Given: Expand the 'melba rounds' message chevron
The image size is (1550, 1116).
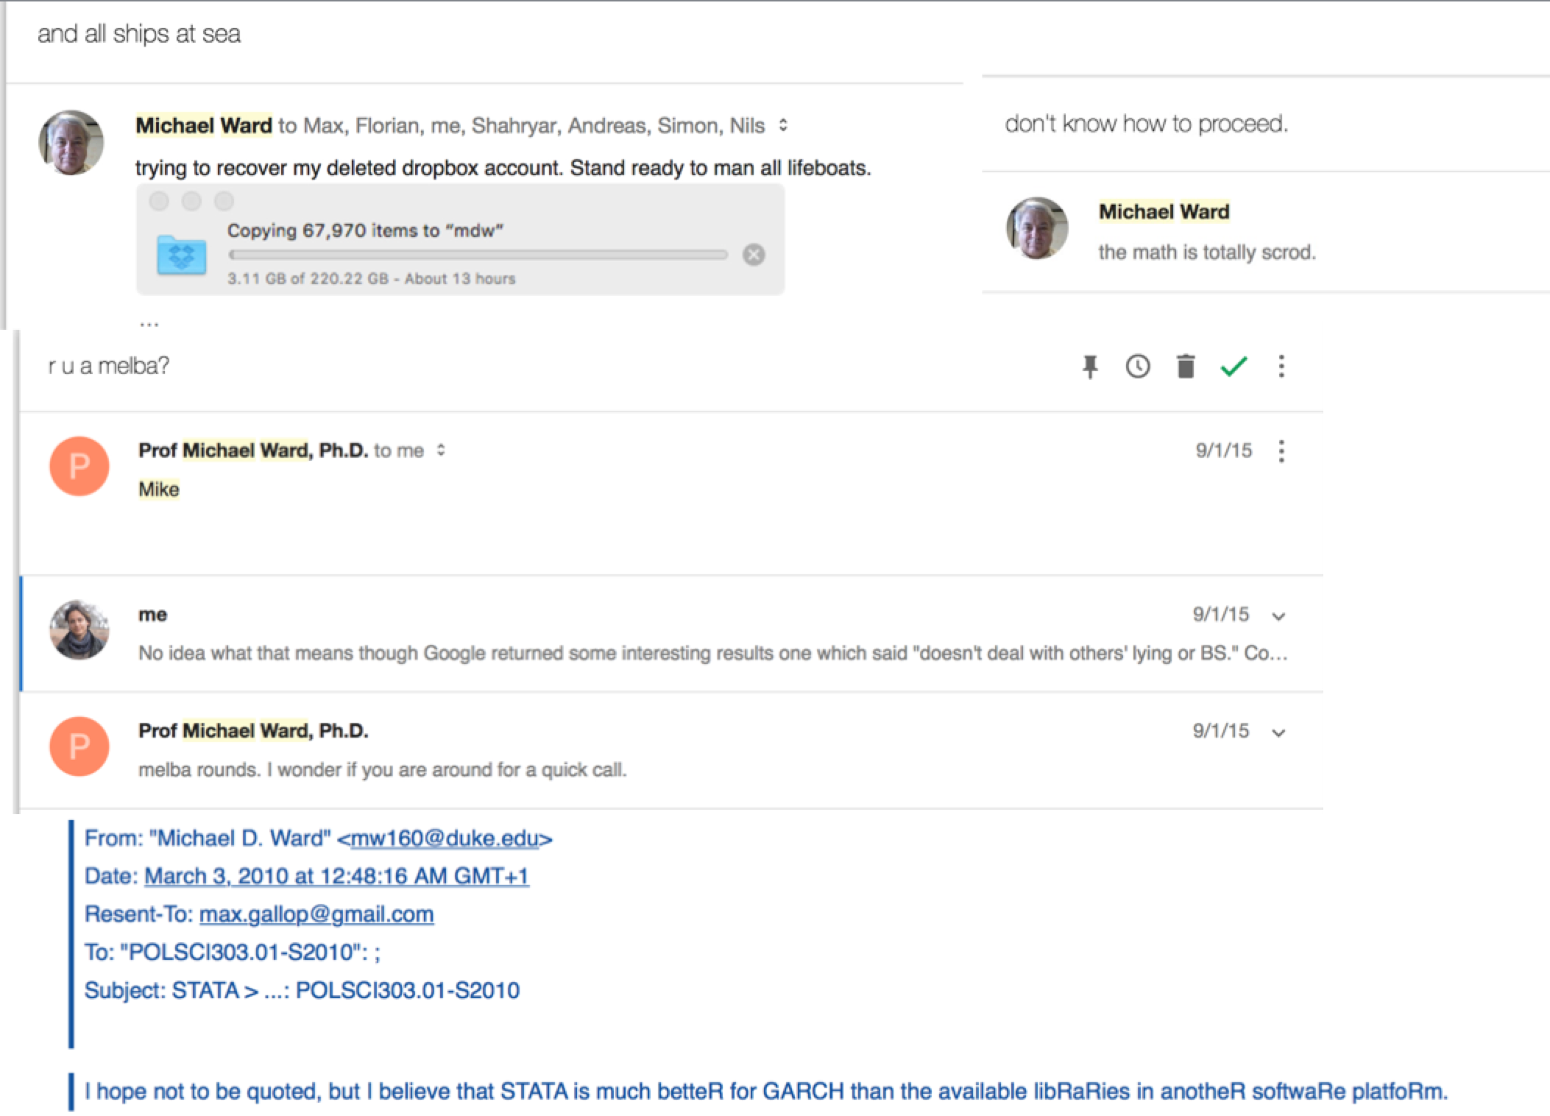Looking at the screenshot, I should click(x=1278, y=732).
